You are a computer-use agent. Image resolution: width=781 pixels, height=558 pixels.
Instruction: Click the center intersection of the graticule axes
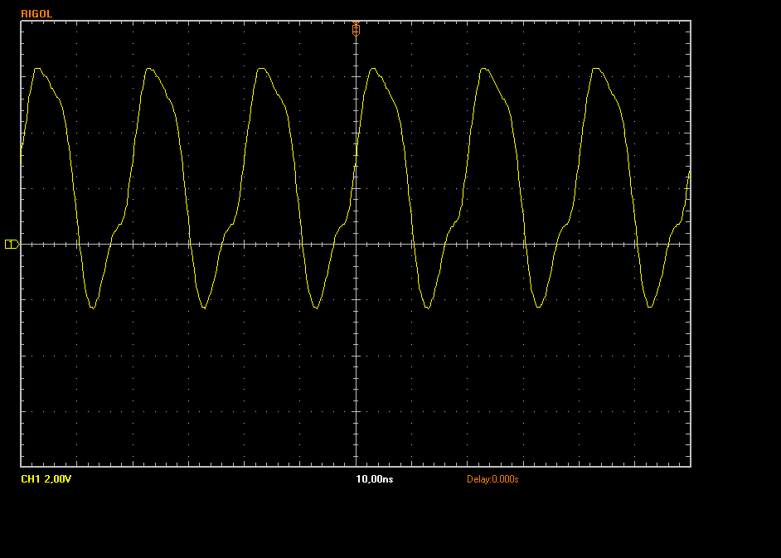(356, 244)
